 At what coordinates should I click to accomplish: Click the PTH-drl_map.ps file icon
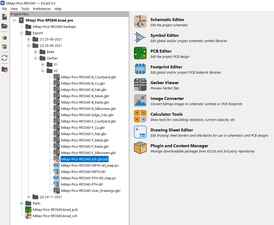pyautogui.click(x=57, y=178)
